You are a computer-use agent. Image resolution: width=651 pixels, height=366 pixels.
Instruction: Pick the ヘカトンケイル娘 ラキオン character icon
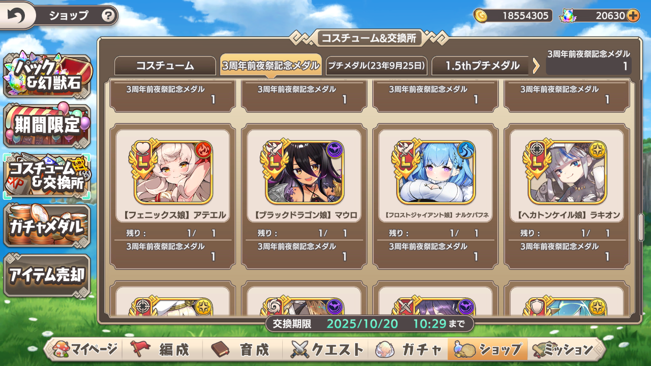567,172
